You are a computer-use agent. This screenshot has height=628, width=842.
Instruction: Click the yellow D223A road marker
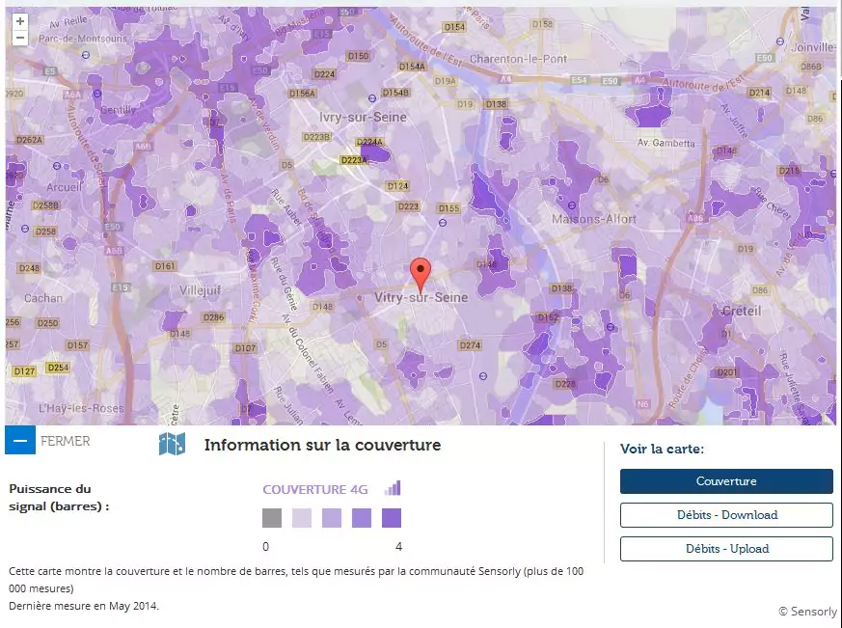[x=354, y=160]
